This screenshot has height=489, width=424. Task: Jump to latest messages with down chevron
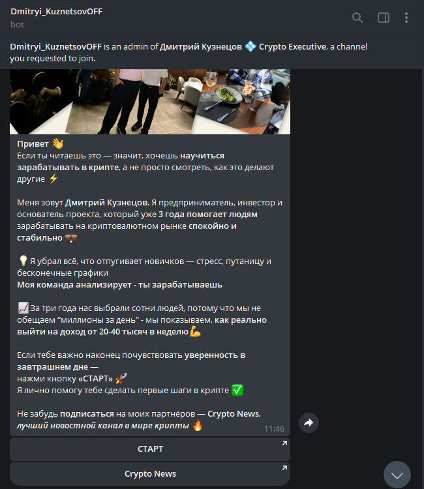[397, 475]
